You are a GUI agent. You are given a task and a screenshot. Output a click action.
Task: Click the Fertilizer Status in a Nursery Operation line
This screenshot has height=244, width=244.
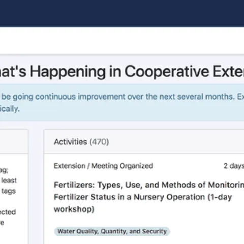coord(143,197)
